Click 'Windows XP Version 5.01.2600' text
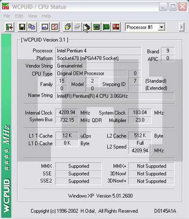This screenshot has height=219, width=189. pos(100,196)
